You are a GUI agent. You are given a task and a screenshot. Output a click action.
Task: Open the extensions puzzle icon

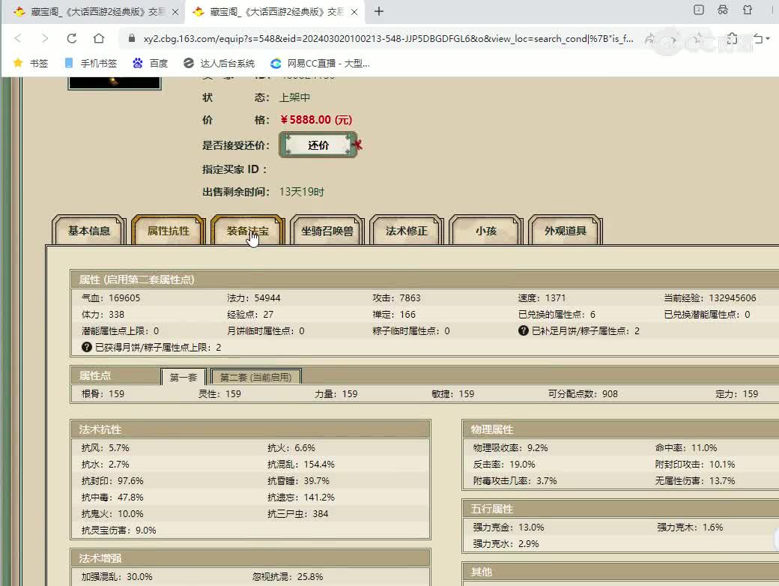tap(732, 38)
